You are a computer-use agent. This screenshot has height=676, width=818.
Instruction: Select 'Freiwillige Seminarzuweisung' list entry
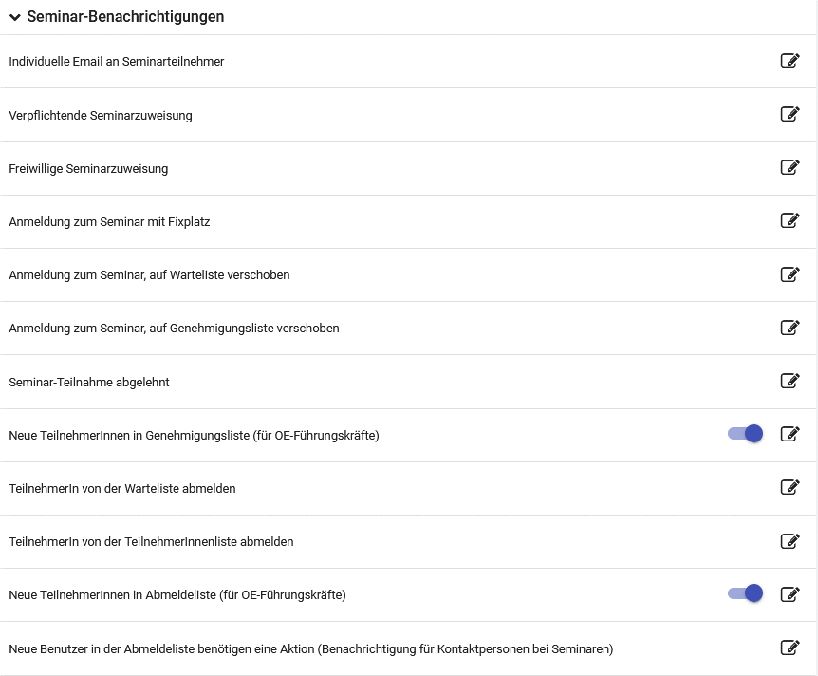coord(88,169)
